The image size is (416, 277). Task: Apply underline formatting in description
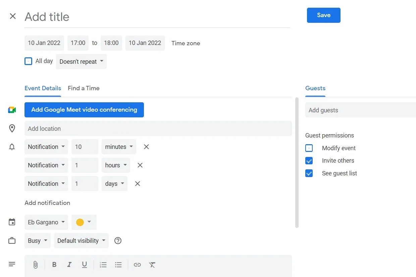point(85,265)
